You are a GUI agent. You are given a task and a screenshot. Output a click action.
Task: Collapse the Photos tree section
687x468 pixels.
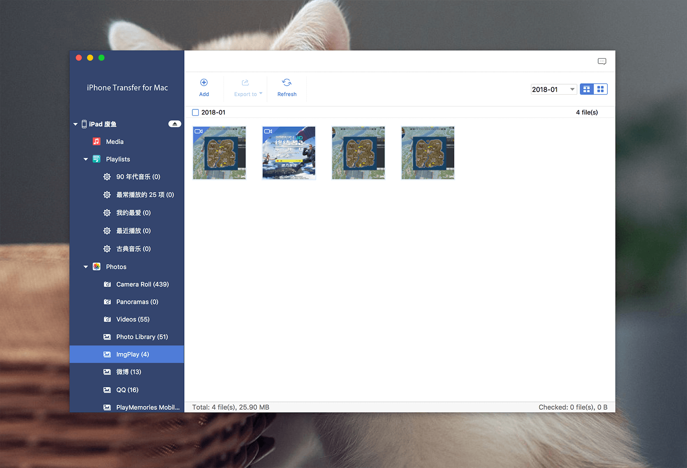pyautogui.click(x=86, y=267)
